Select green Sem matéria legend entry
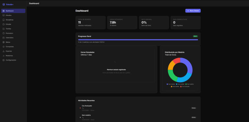Screen dimensions: 249x122 190,84
